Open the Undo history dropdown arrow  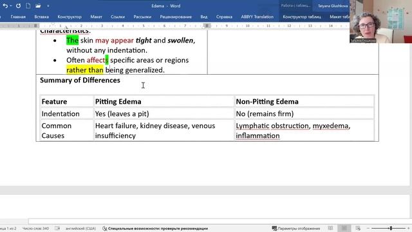tap(11, 6)
